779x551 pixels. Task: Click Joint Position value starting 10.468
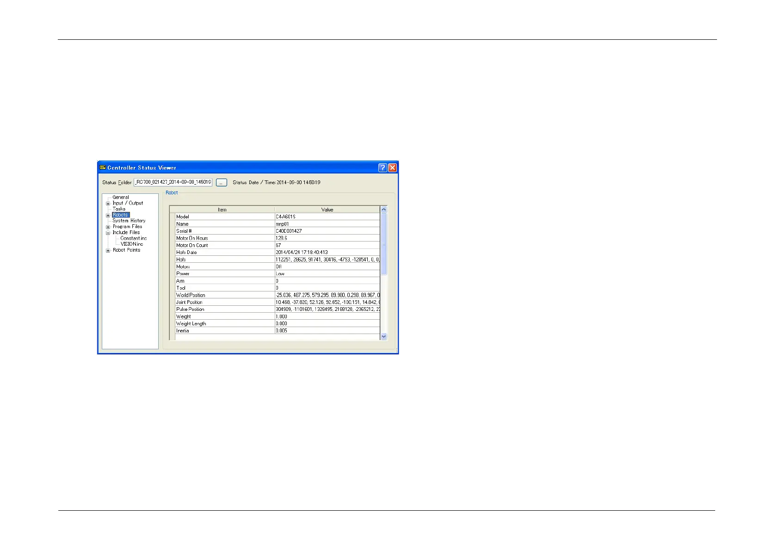point(327,302)
